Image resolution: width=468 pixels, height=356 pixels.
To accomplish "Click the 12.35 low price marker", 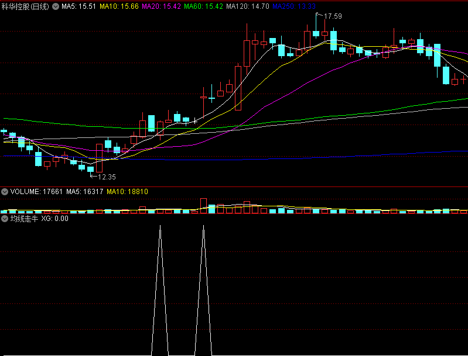I will [x=107, y=177].
